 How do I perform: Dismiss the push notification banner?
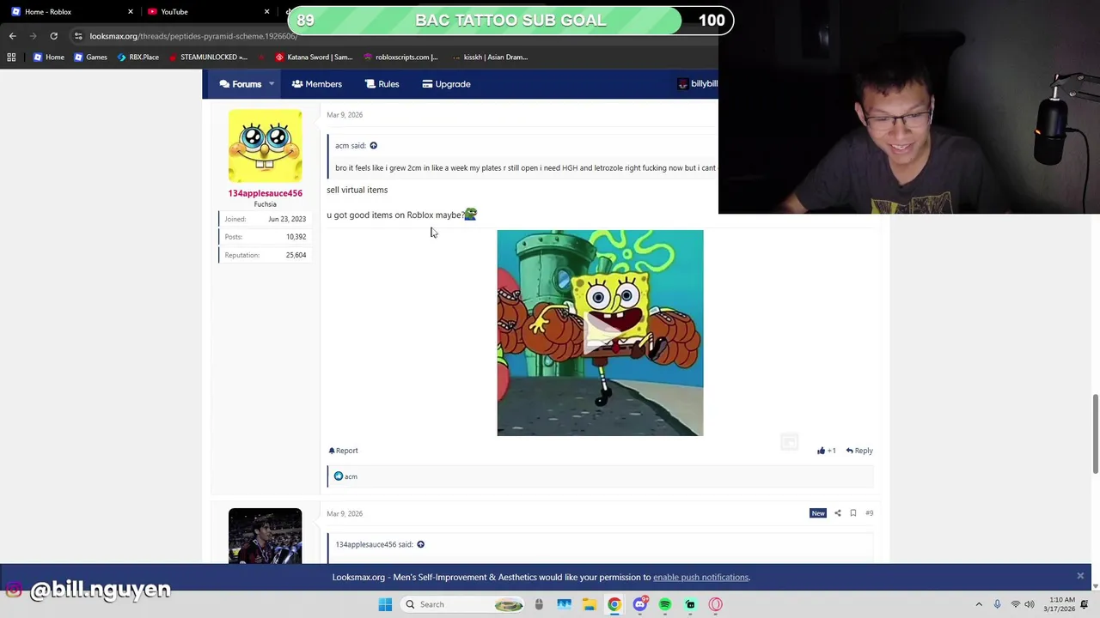1080,576
